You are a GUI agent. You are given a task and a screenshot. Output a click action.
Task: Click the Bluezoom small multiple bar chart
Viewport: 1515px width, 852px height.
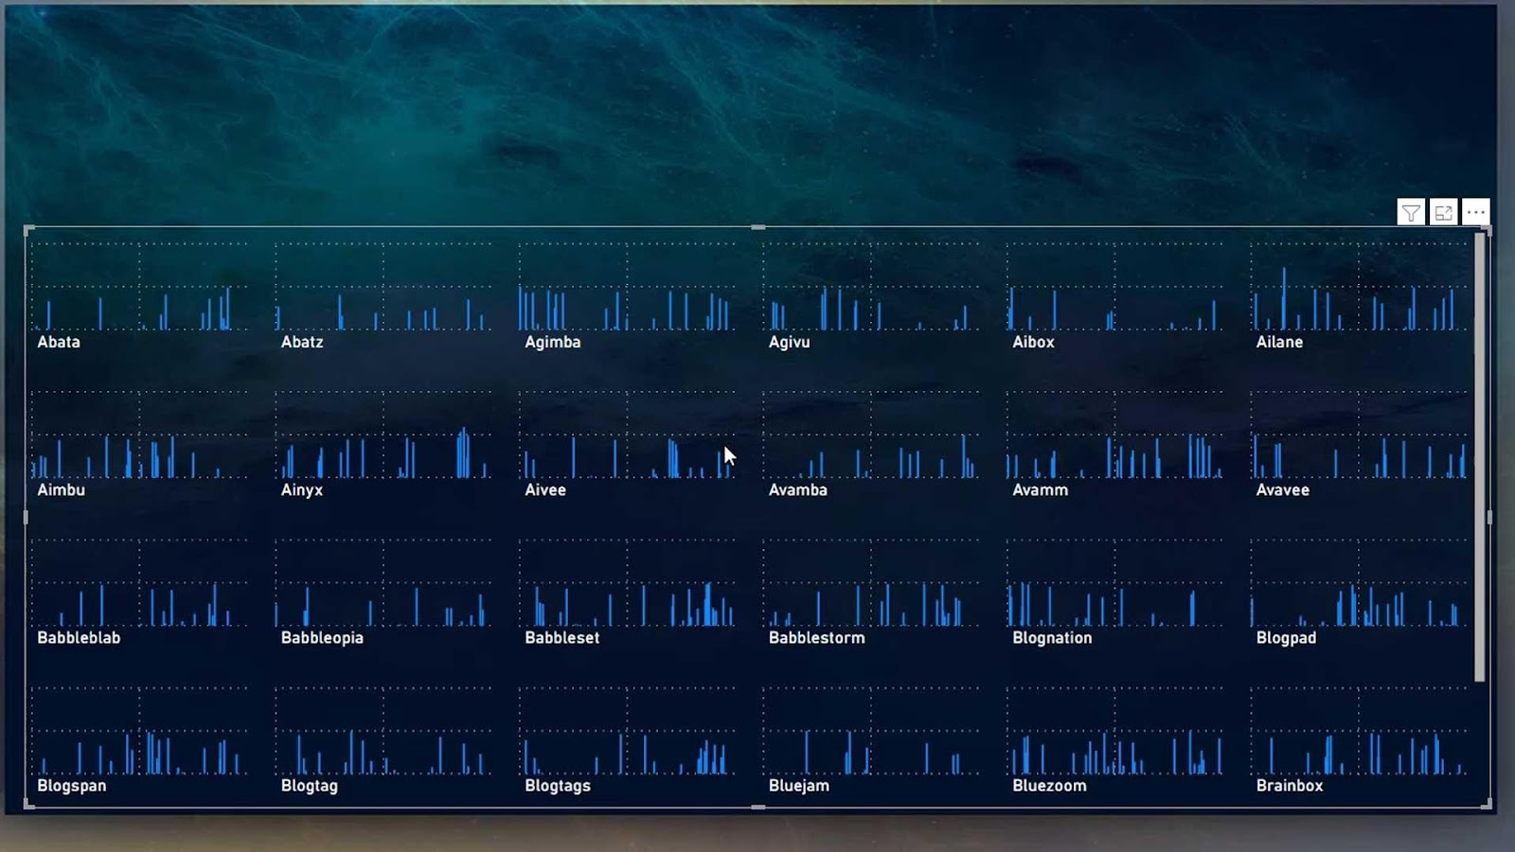(1114, 731)
